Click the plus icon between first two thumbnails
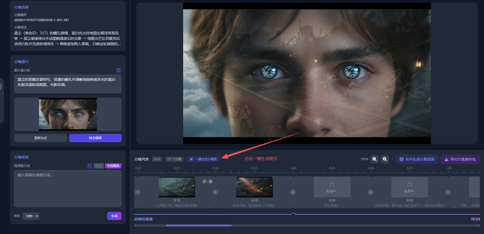Image resolution: width=484 pixels, height=234 pixels. coord(215,192)
